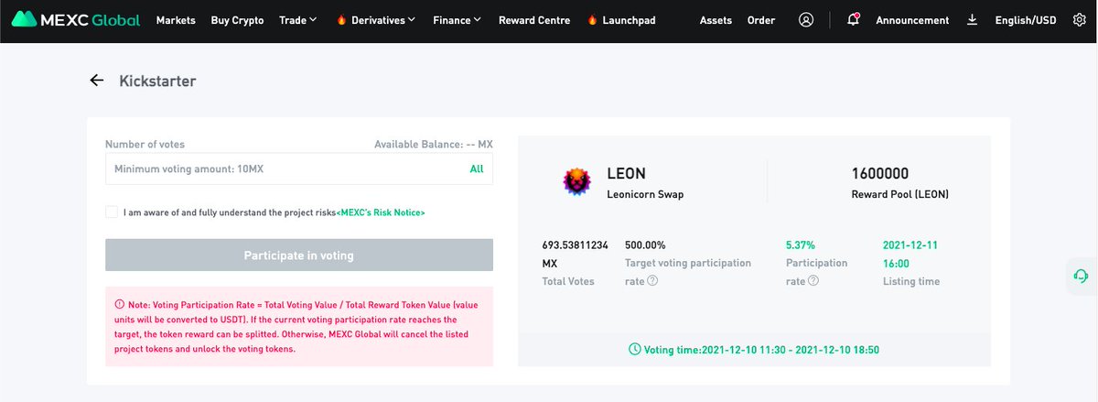Open the user profile icon

805,20
